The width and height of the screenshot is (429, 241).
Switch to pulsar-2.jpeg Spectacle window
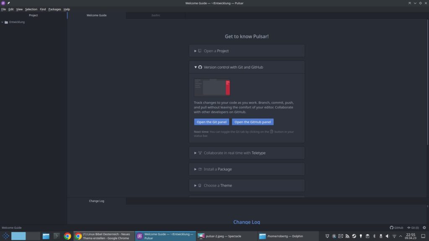[227, 236]
